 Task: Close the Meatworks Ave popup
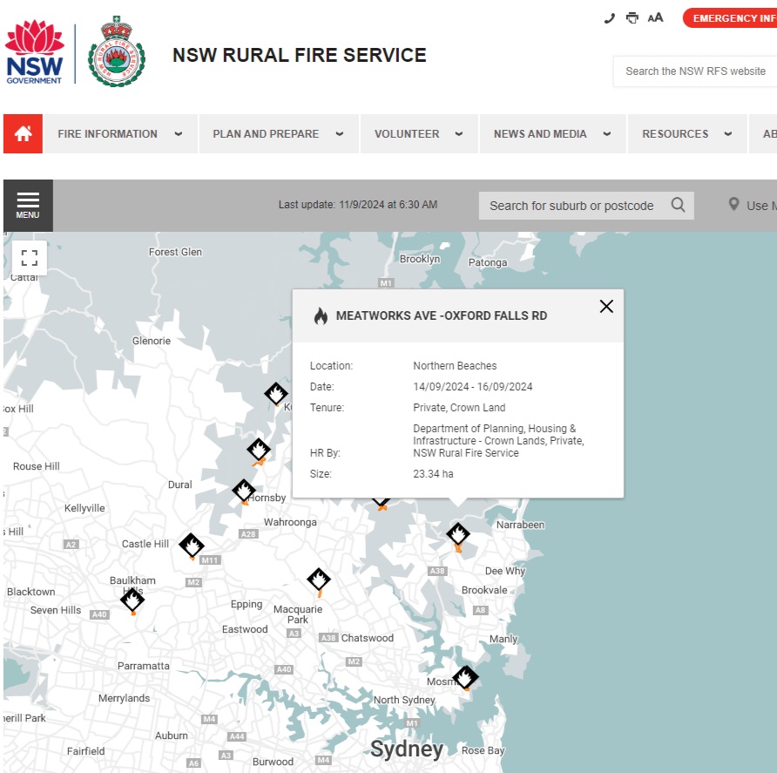[x=606, y=306]
